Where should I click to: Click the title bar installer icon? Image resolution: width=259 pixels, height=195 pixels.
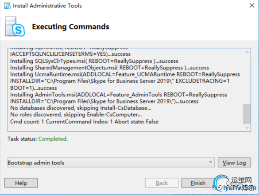click(x=8, y=6)
